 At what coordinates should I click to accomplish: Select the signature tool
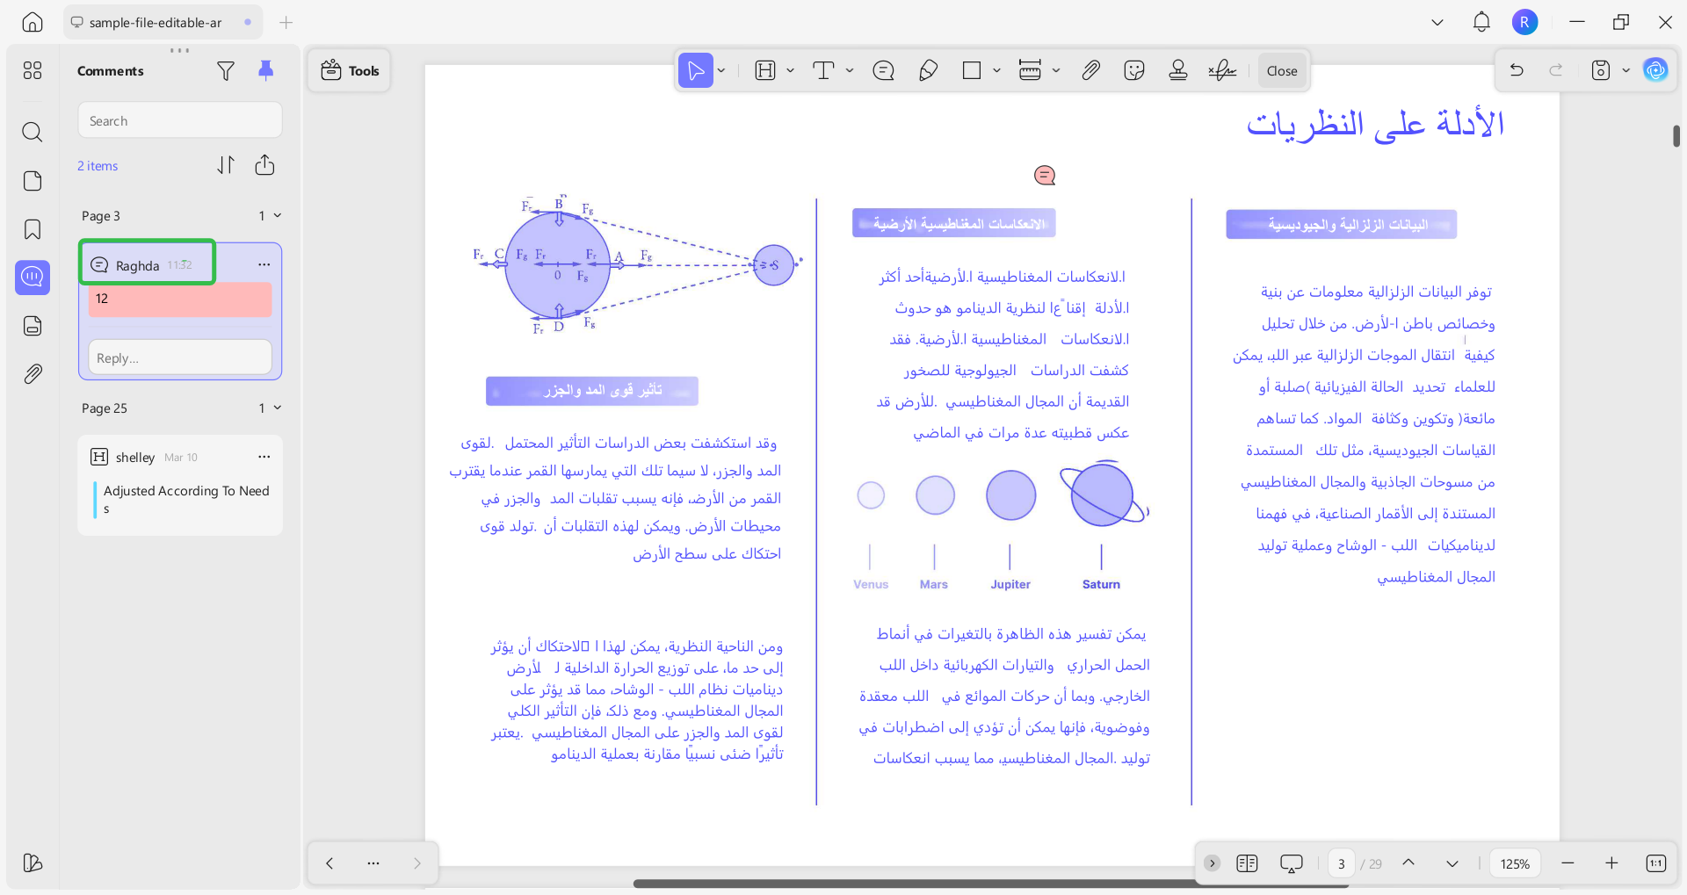click(1222, 71)
